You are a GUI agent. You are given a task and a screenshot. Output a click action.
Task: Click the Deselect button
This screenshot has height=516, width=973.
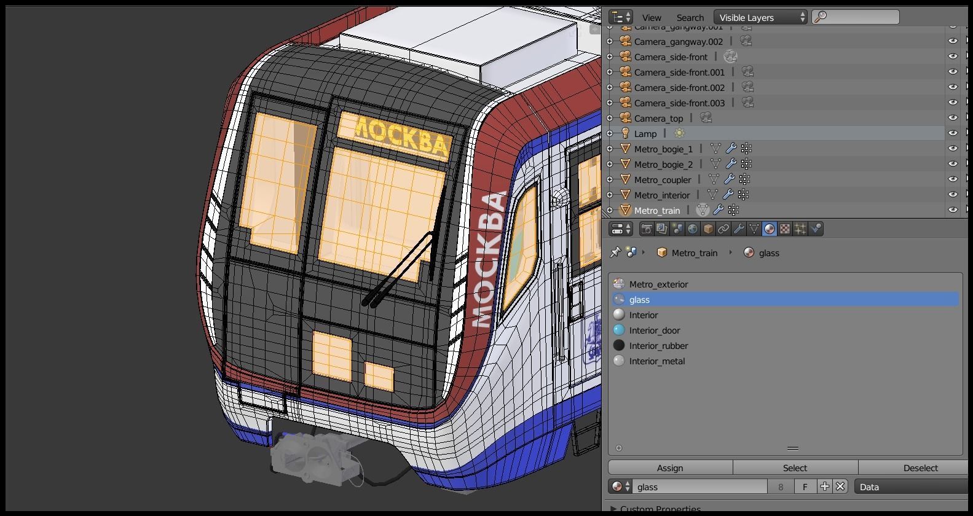click(914, 467)
